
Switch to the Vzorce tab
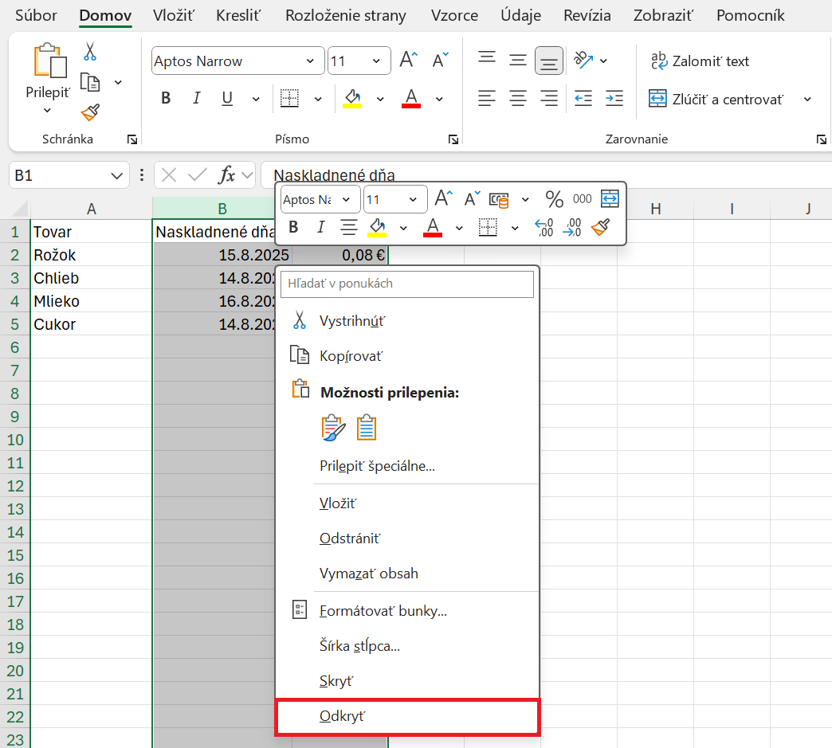pos(454,15)
